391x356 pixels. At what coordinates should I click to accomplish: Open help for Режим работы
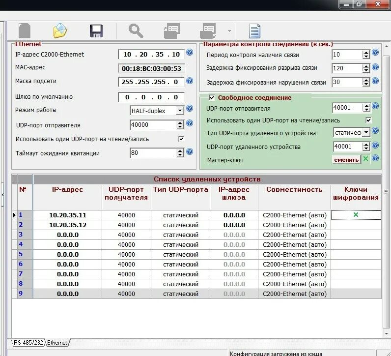point(190,108)
